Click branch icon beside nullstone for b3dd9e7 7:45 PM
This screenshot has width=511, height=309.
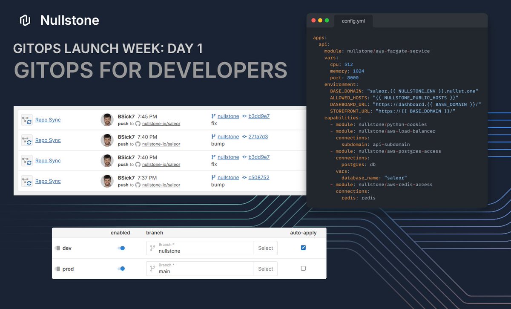[213, 116]
